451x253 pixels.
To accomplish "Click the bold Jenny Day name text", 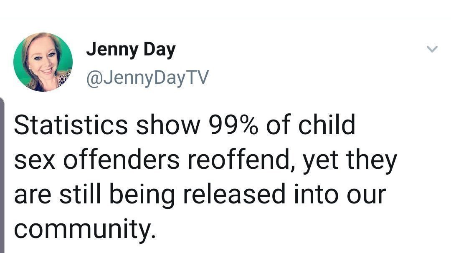I will [131, 49].
